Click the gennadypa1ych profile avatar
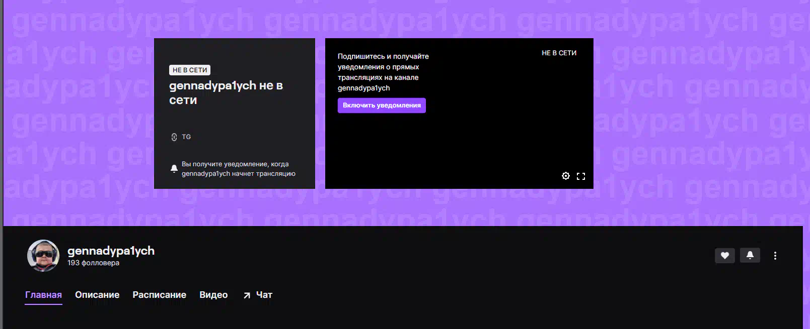The height and width of the screenshot is (329, 810). click(43, 256)
